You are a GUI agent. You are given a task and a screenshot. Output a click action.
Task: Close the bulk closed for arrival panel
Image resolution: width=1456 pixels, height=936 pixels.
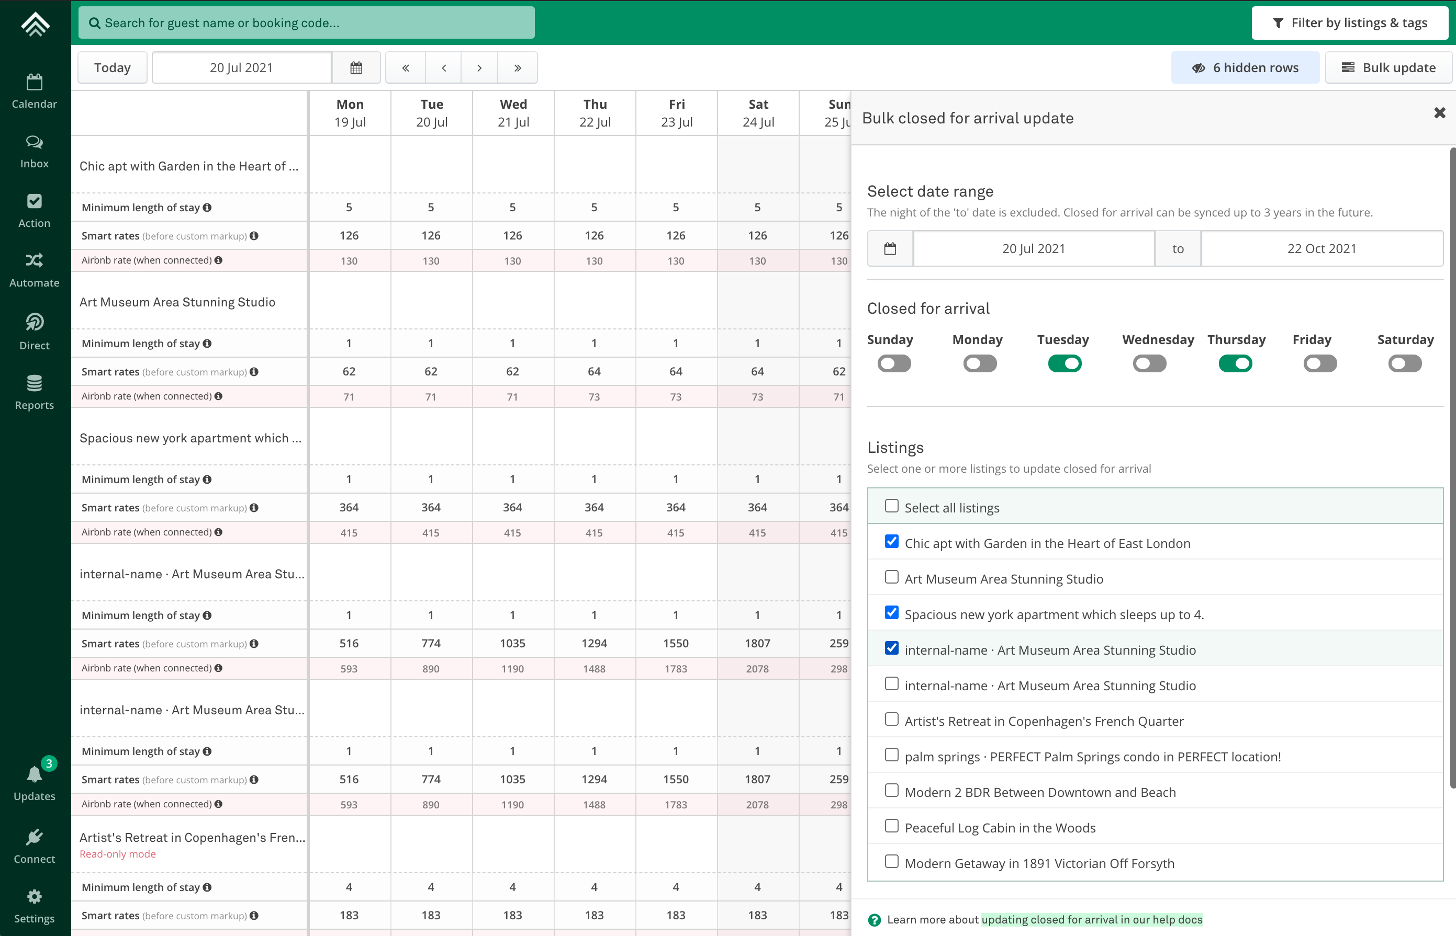click(1440, 113)
